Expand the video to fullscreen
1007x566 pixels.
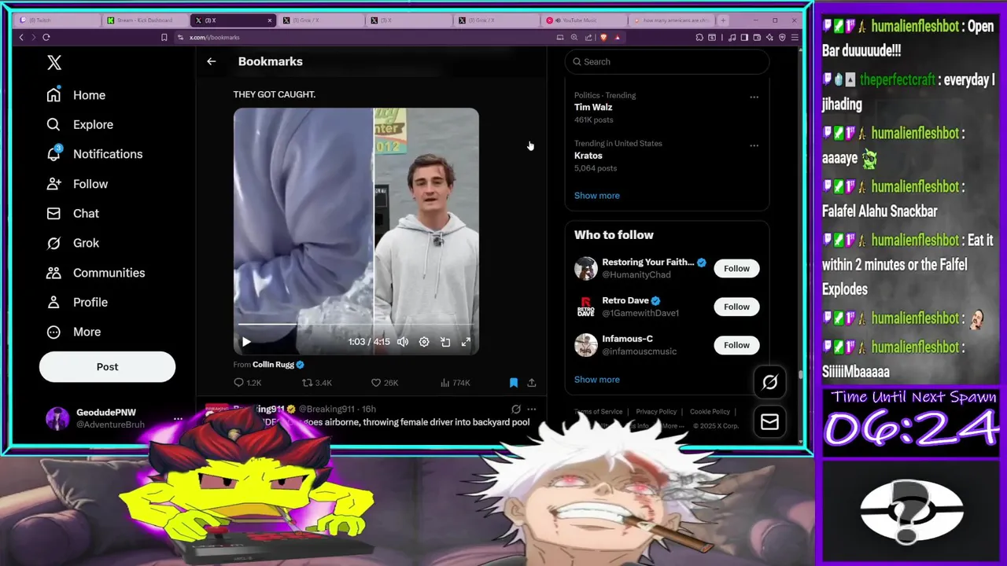pos(466,342)
